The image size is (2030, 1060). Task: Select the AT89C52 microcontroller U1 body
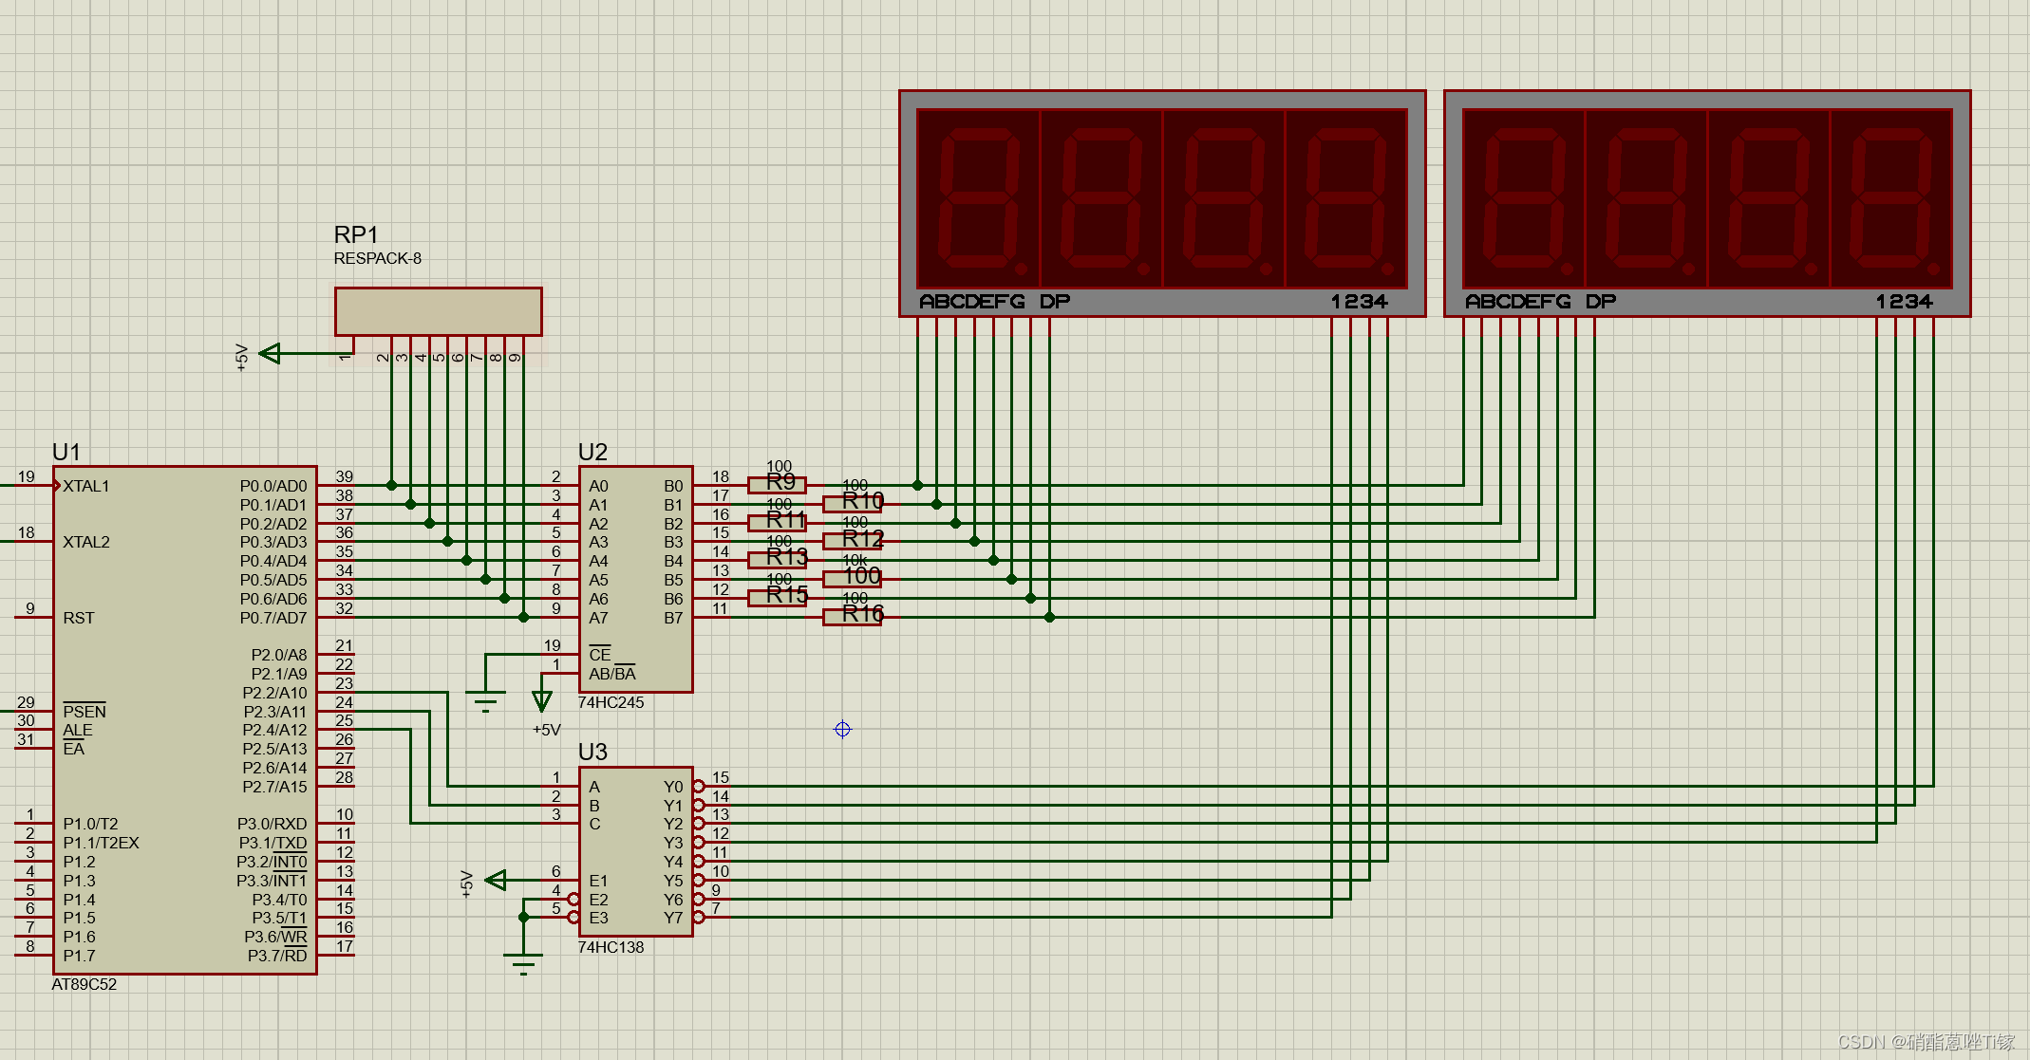(x=185, y=719)
